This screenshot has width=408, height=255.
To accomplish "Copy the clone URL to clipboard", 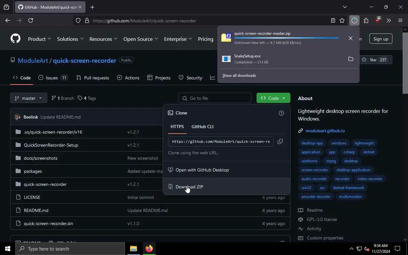I will click(280, 142).
